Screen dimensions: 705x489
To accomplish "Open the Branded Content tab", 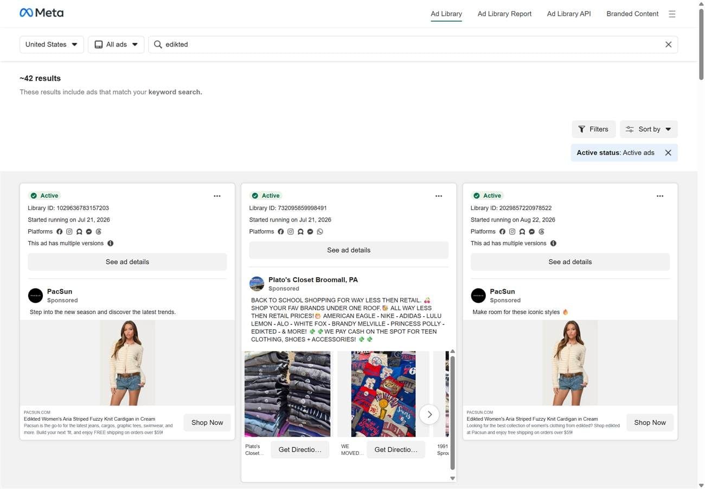I will pyautogui.click(x=632, y=14).
